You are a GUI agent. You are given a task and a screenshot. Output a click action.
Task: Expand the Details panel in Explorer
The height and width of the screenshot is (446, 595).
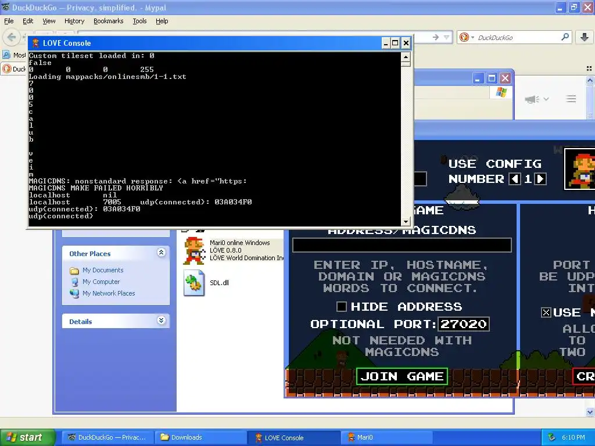[162, 321]
